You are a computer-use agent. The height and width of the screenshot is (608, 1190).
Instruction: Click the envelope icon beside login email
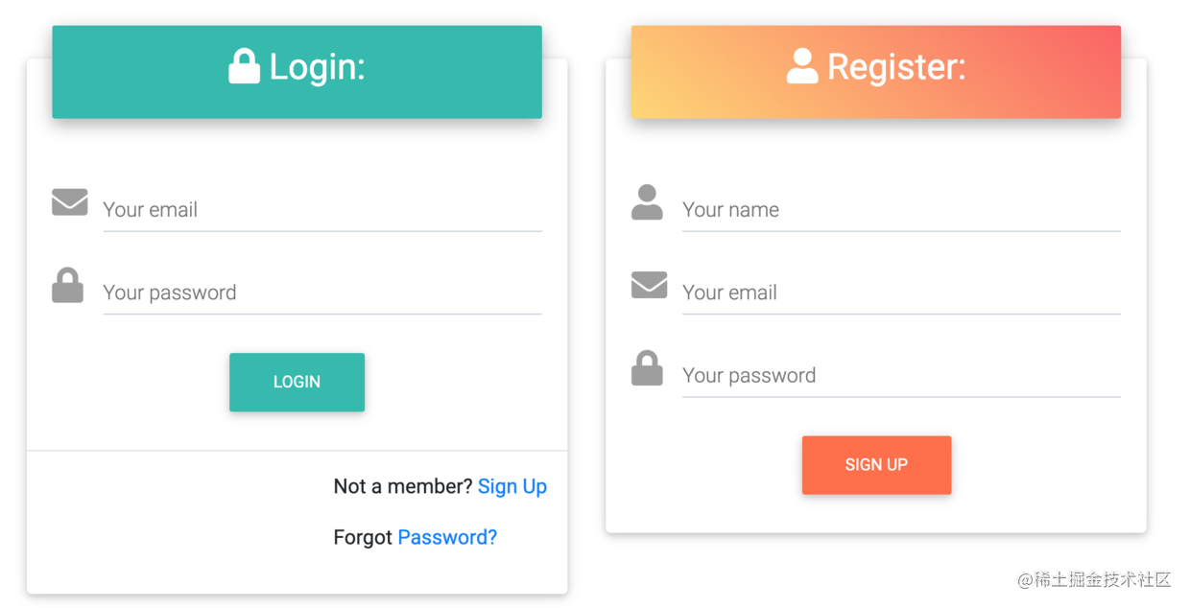coord(69,202)
